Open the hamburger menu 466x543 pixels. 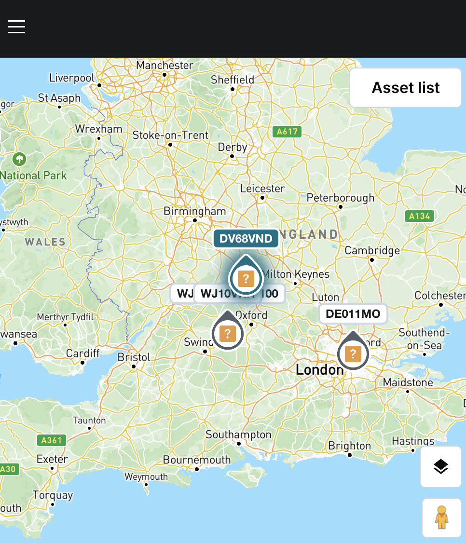[x=16, y=27]
